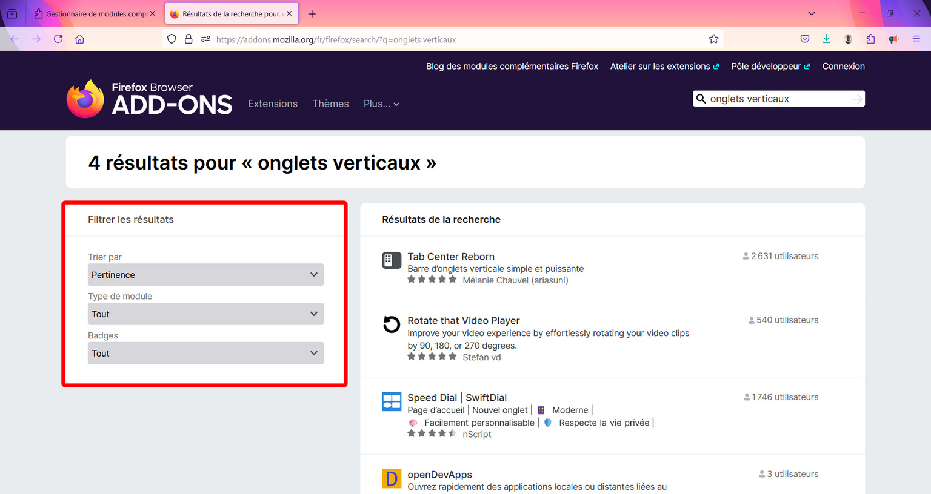Save page to Pocket

point(804,39)
